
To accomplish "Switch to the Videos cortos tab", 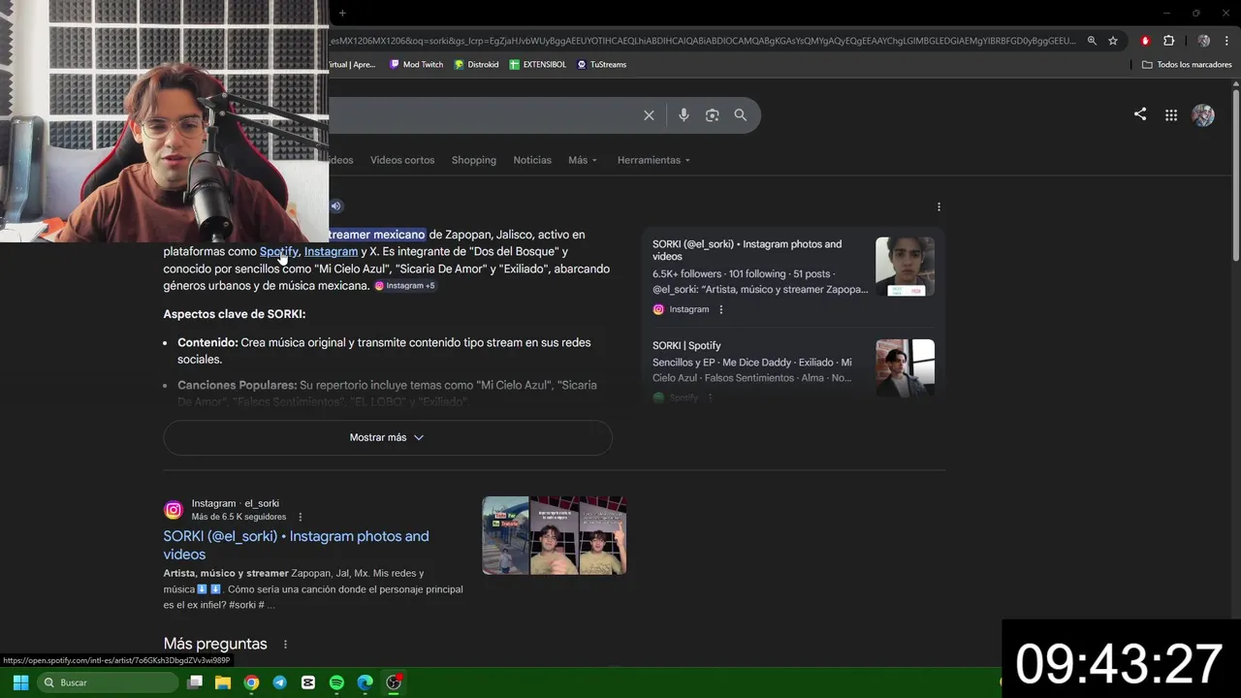I will (x=402, y=160).
